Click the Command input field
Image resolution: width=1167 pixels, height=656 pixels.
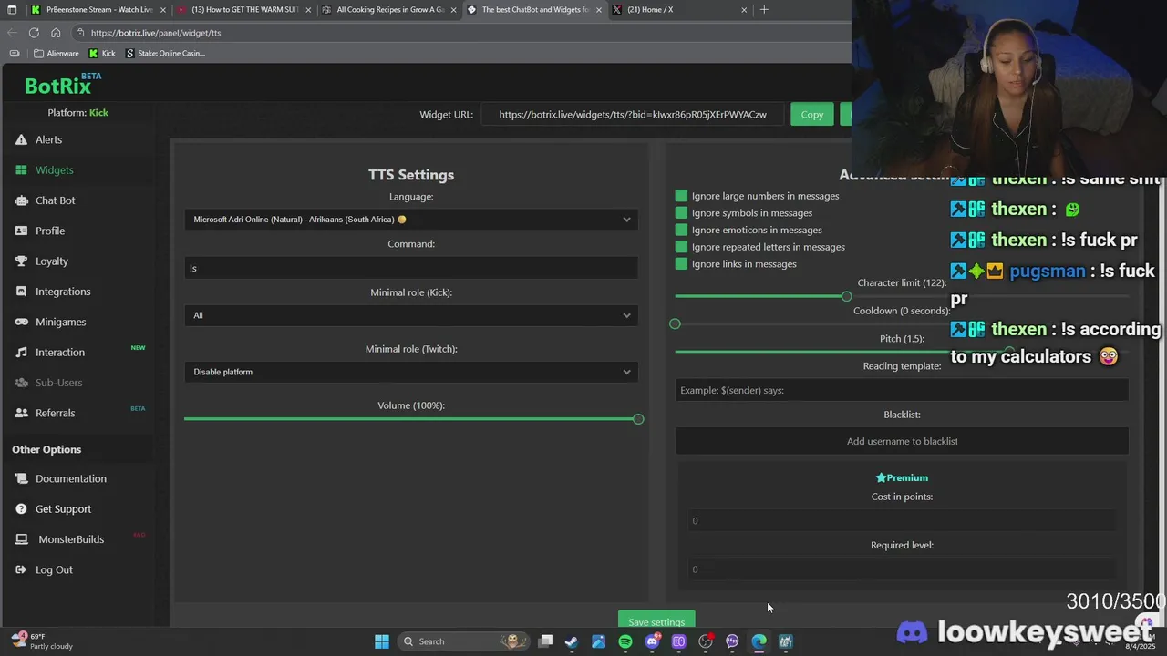[x=411, y=268]
